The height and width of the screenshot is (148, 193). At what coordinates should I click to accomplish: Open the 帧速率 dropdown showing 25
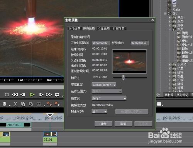click(x=99, y=111)
